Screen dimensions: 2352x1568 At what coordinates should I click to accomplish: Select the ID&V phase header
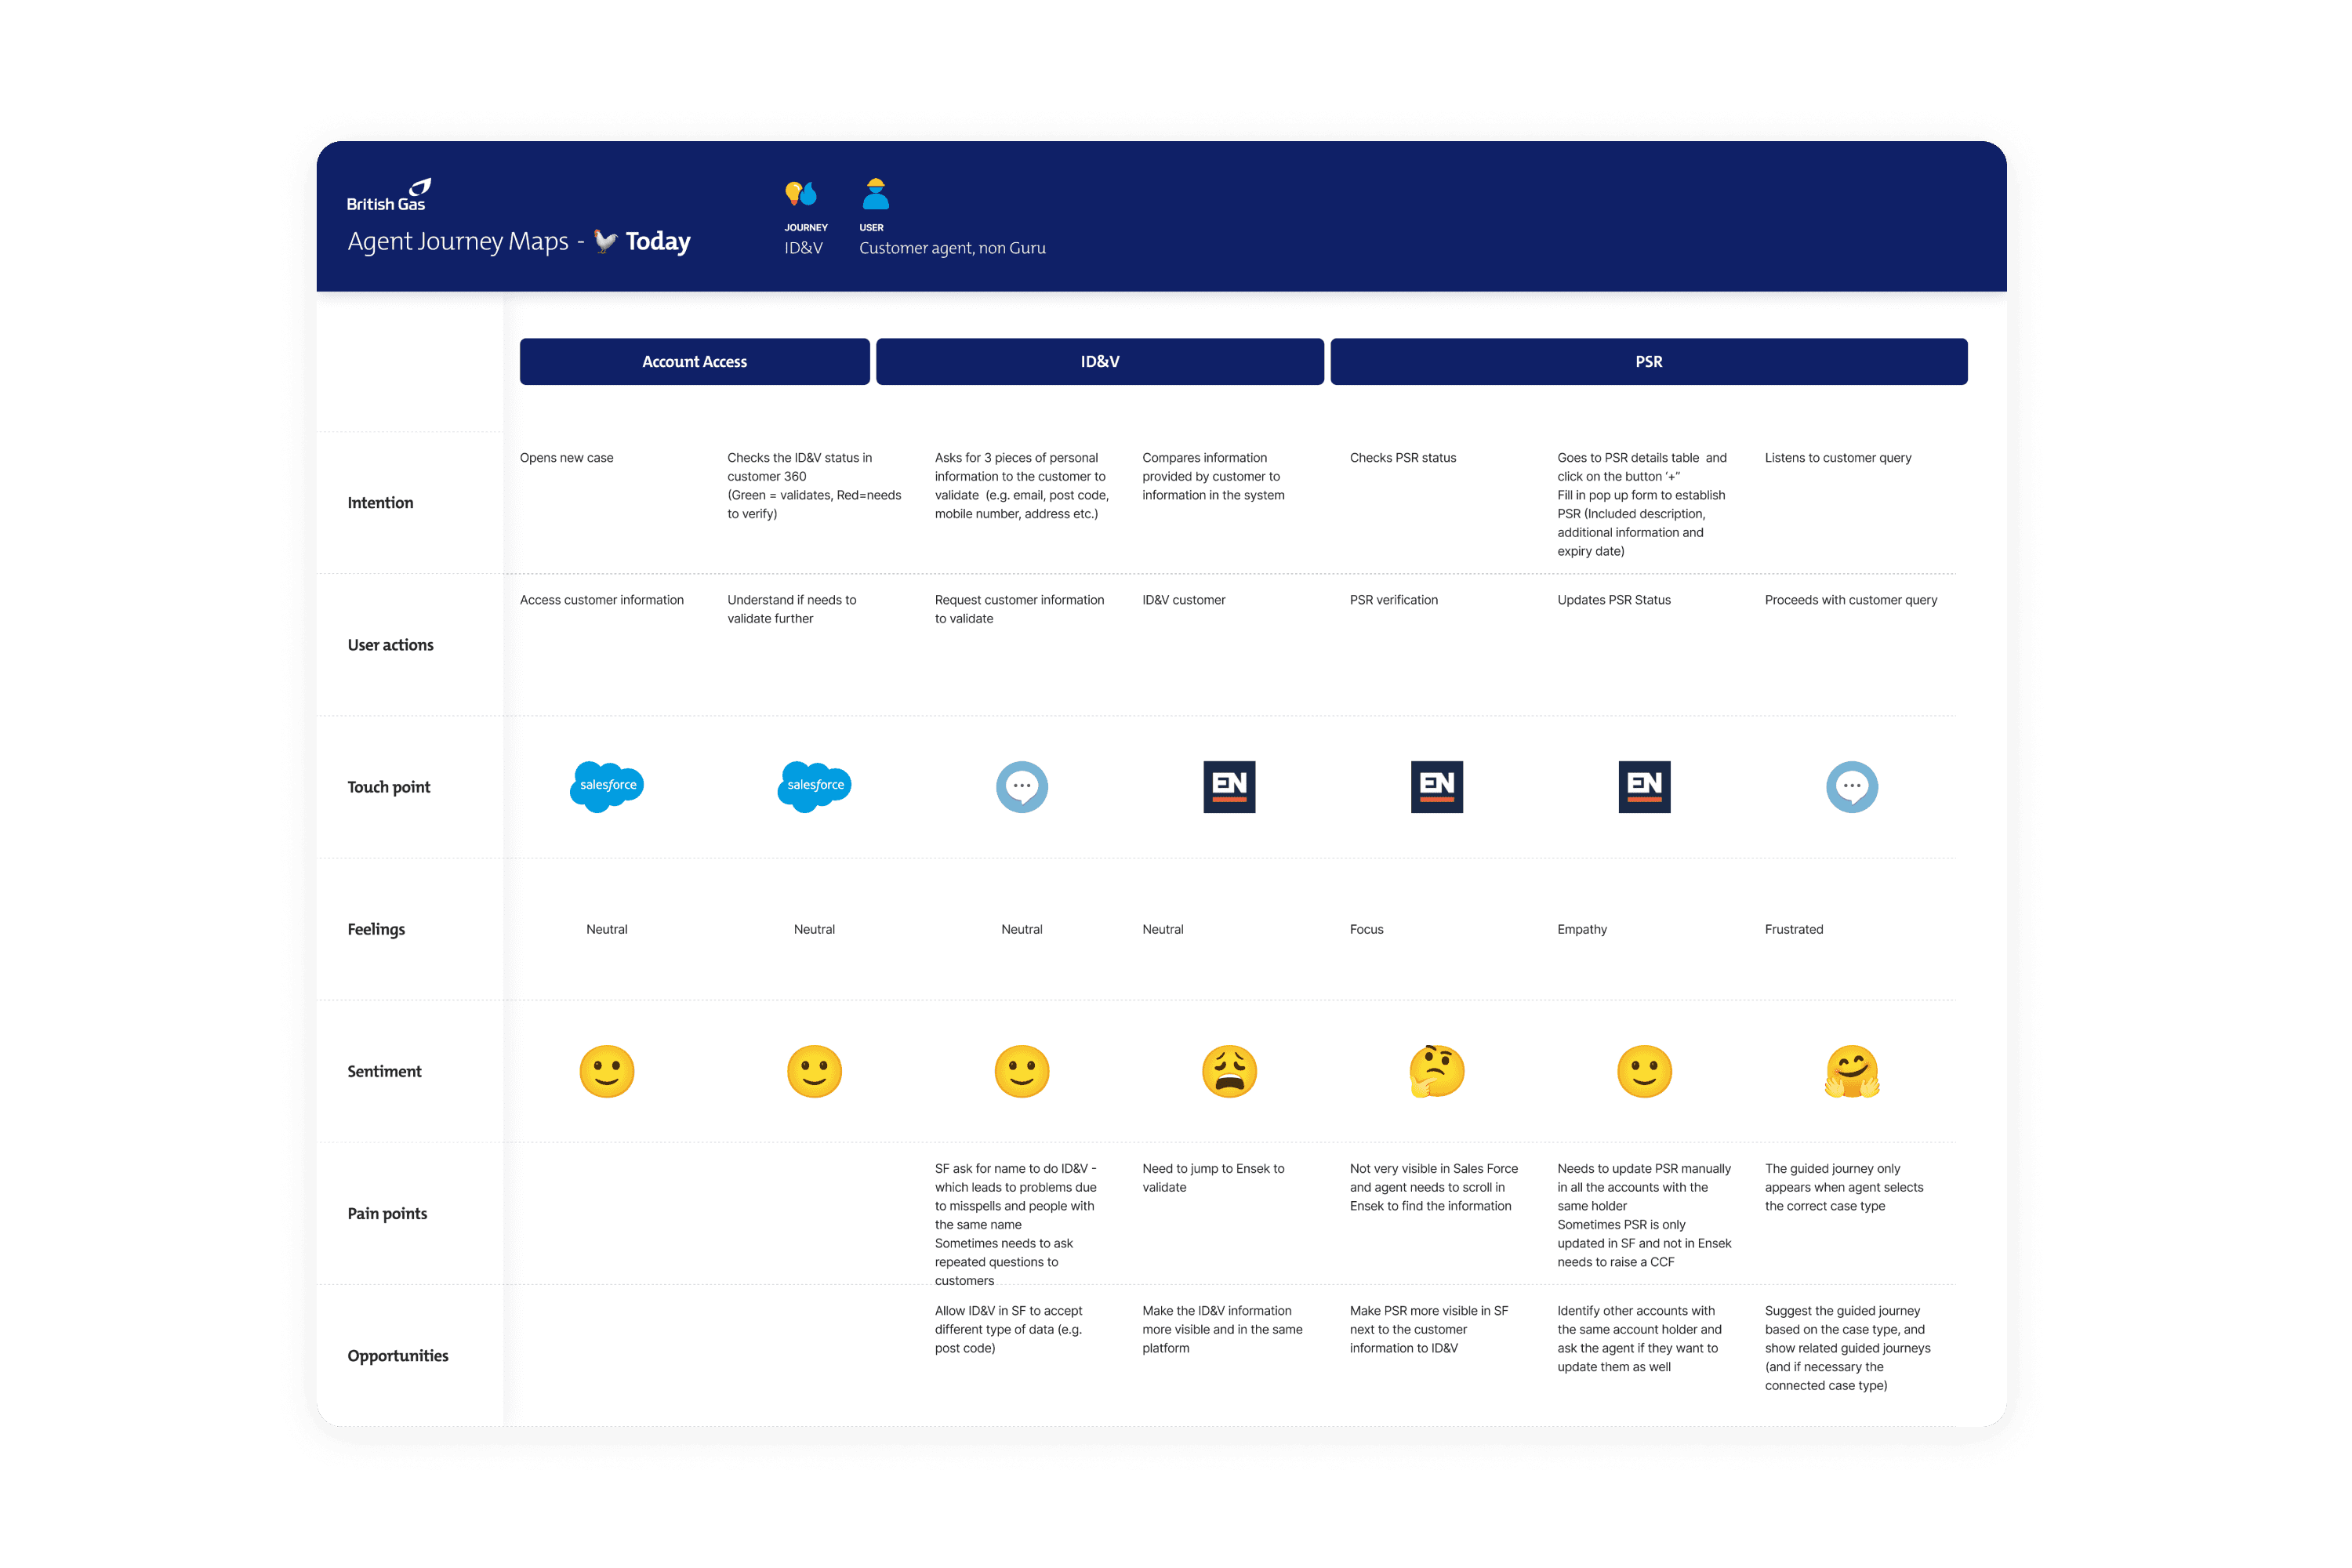pos(1099,361)
